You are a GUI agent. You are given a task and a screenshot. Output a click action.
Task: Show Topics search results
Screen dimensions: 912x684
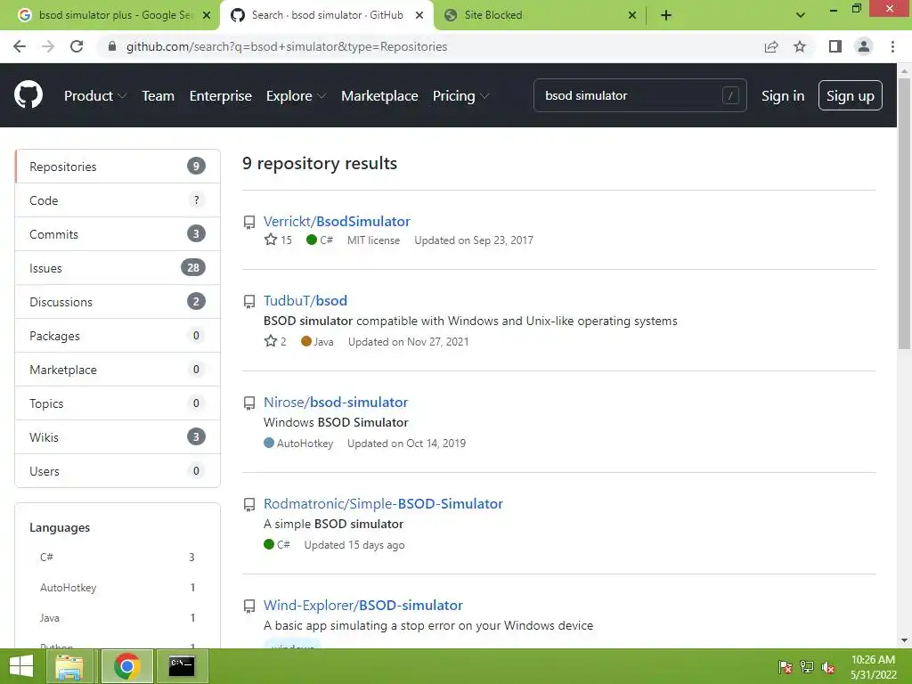[x=118, y=403]
